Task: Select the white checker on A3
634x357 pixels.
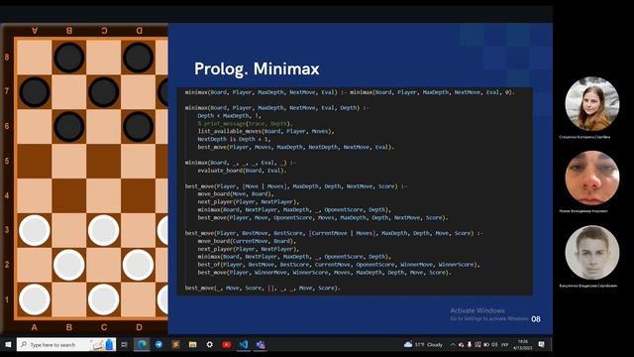Action: [35, 230]
